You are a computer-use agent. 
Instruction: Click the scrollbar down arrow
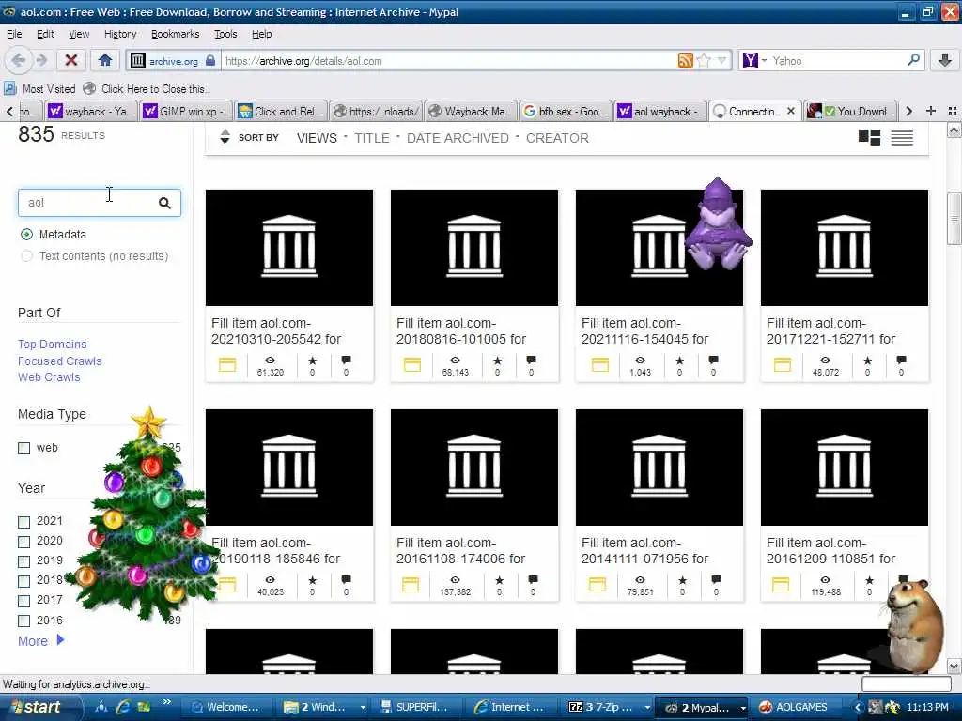(x=954, y=666)
